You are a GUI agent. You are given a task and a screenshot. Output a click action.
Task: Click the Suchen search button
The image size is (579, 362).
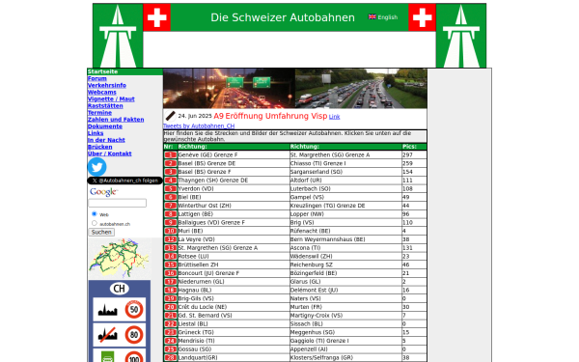click(101, 233)
